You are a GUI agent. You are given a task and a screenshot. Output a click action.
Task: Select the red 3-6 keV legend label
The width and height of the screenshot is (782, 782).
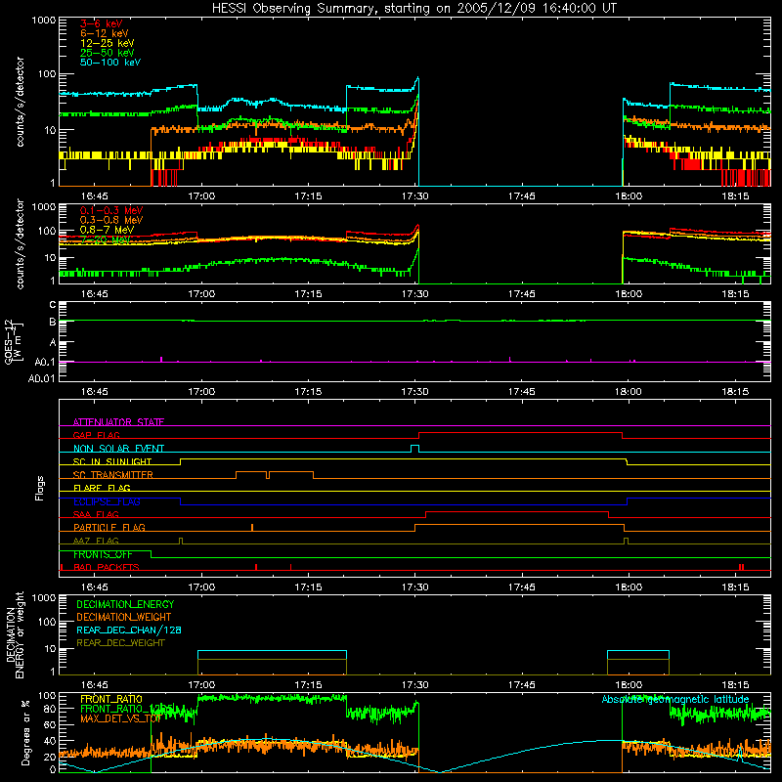coord(102,23)
